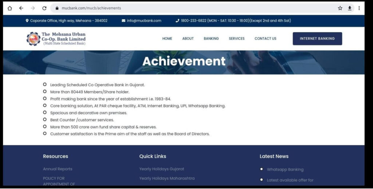Open the POLICY FOR APPOINTMENT OF link
Viewport: 373px width, 189px height.
(59, 181)
